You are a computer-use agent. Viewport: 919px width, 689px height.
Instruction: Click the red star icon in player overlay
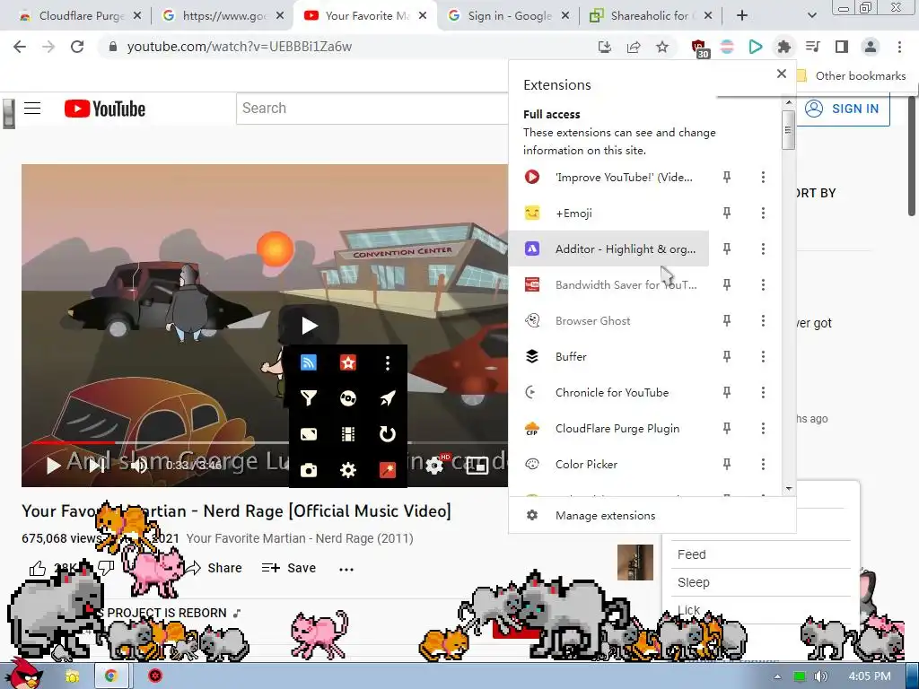pos(348,362)
